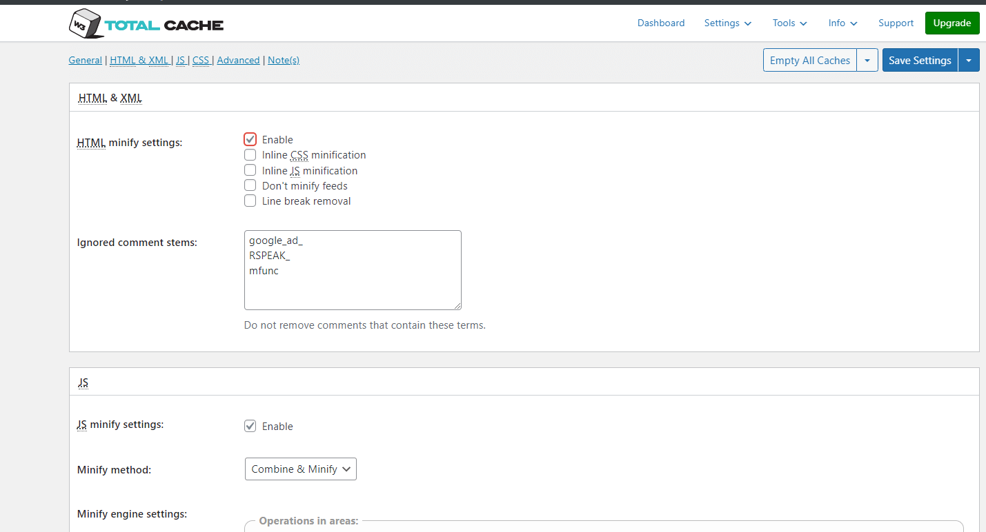Click the JS section heading
This screenshot has height=532, width=986.
point(83,382)
